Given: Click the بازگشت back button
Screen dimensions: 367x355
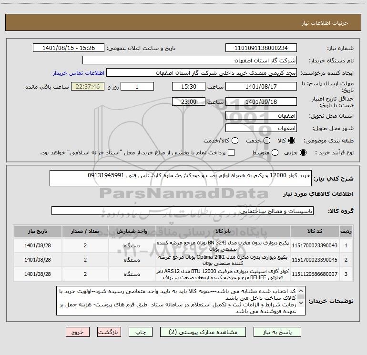Looking at the screenshot, I should 109,332.
